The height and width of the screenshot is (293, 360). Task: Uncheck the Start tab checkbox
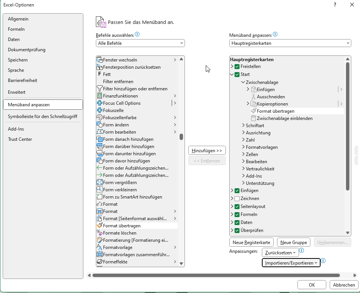[x=237, y=74]
